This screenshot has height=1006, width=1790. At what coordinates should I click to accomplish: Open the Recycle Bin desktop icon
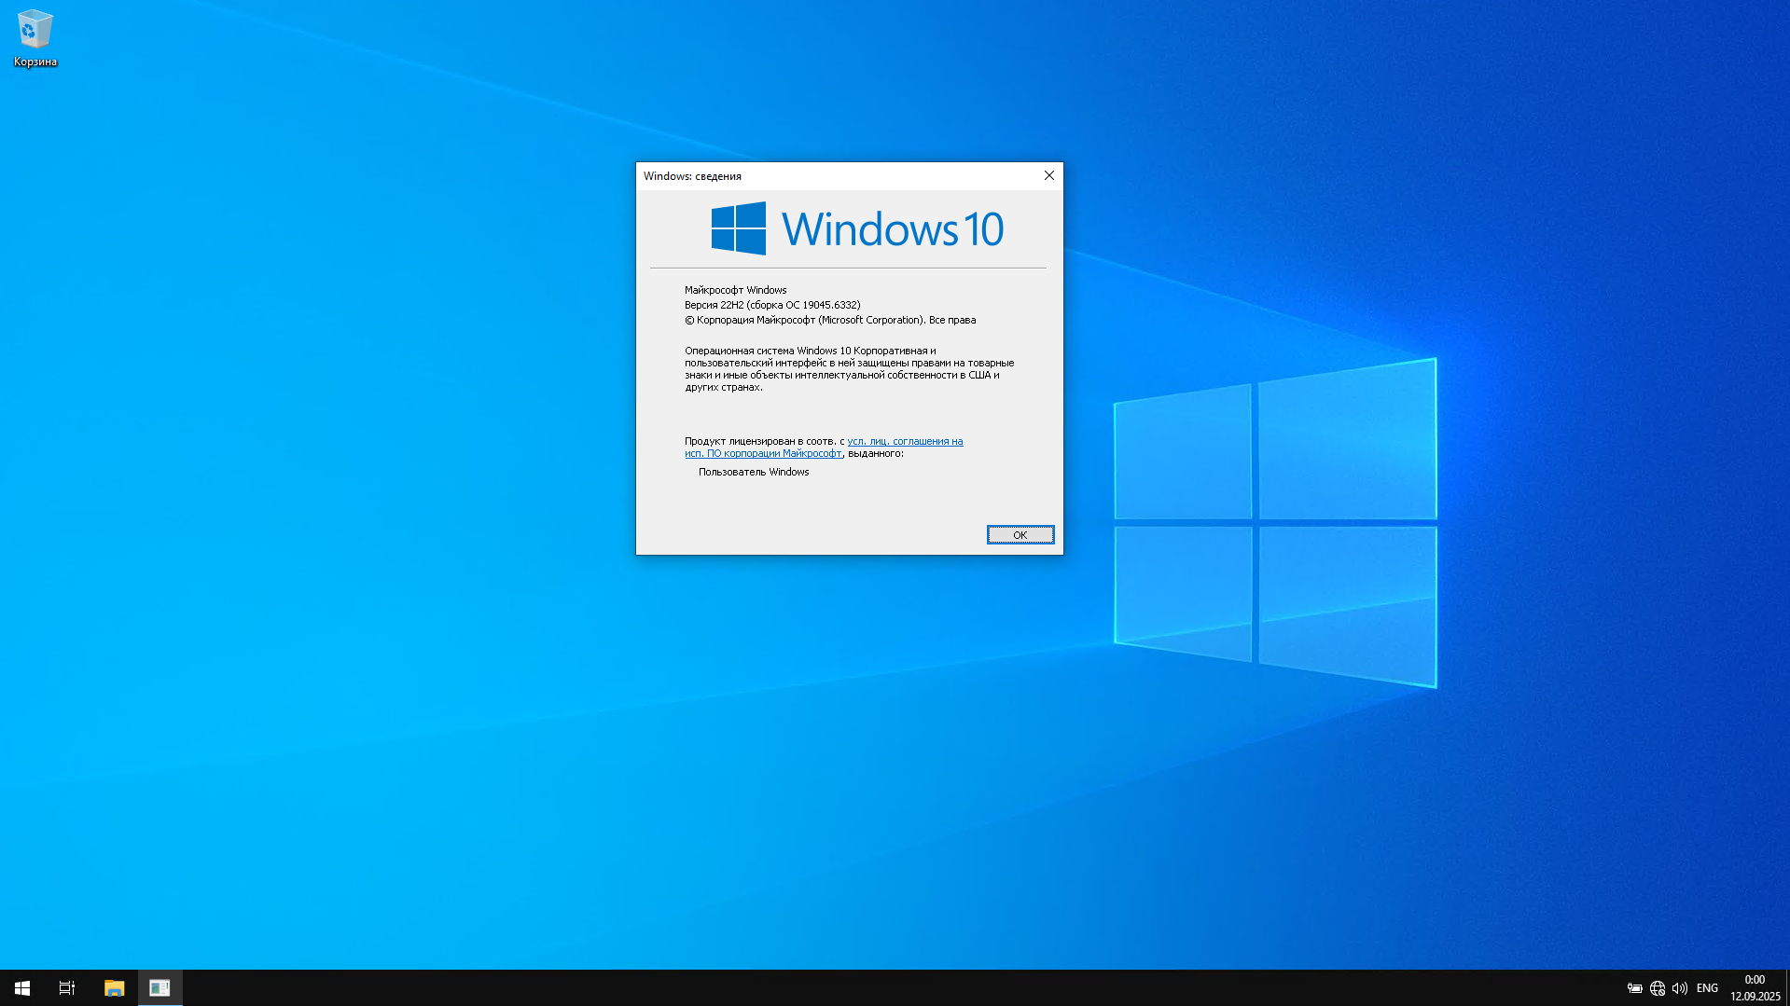[x=35, y=38]
